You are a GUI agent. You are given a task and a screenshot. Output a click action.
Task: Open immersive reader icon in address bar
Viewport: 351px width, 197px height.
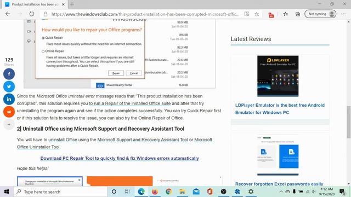click(x=247, y=14)
